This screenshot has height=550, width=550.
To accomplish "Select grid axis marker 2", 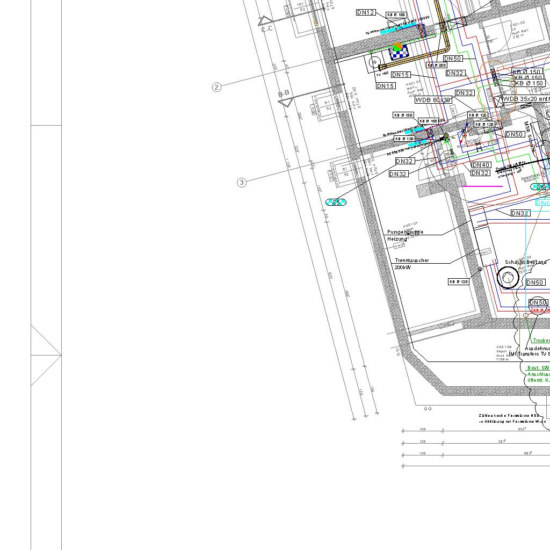I will pos(216,87).
